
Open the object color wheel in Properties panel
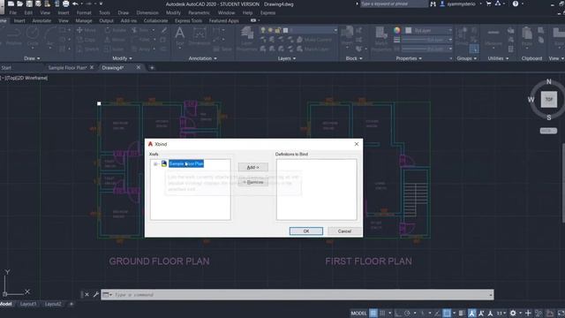click(396, 31)
